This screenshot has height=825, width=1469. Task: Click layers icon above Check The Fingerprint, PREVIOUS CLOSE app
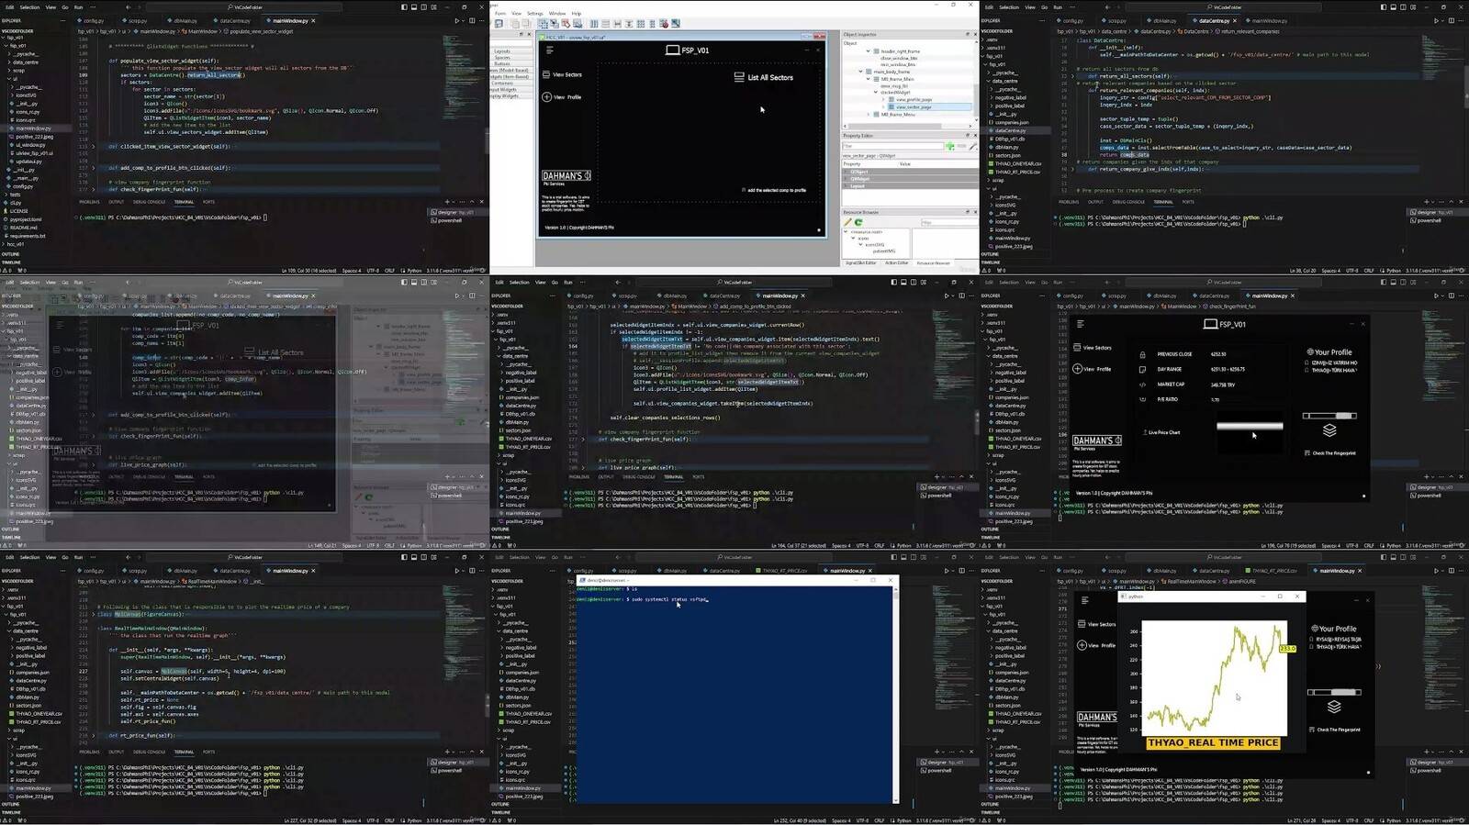(x=1329, y=429)
